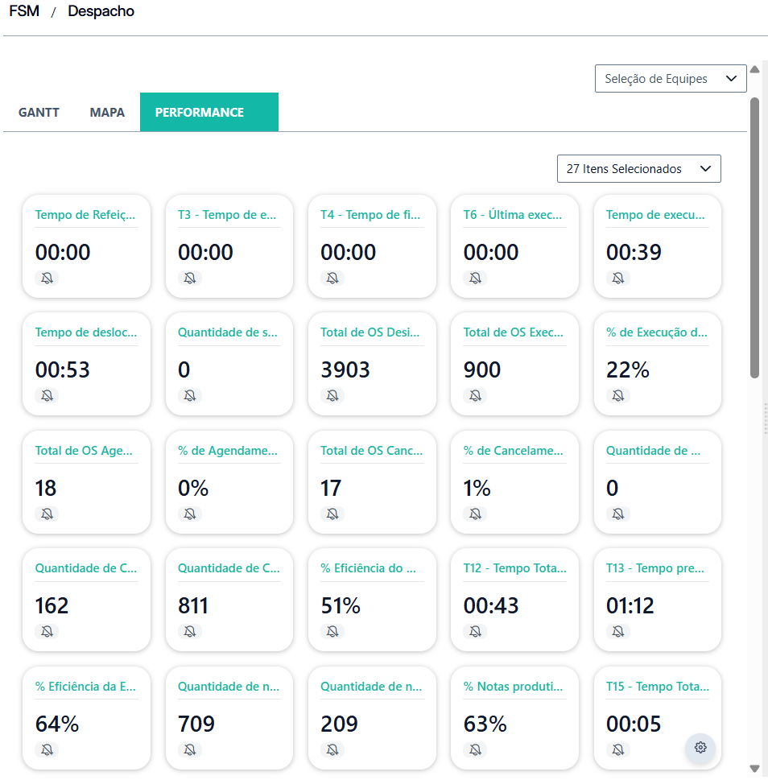
Task: Click the bell icon under 3903 value
Action: click(332, 395)
